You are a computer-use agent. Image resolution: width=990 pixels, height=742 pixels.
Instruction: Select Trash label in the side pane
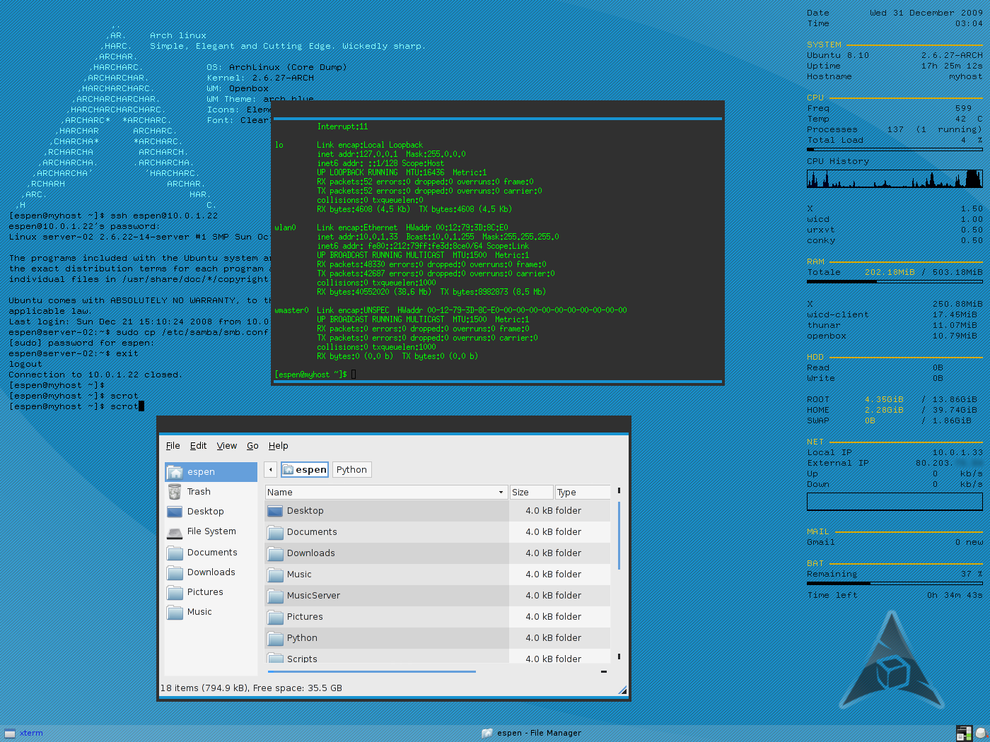click(x=199, y=492)
